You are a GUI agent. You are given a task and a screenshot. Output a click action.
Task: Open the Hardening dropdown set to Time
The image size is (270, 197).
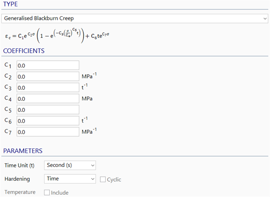[x=70, y=179]
